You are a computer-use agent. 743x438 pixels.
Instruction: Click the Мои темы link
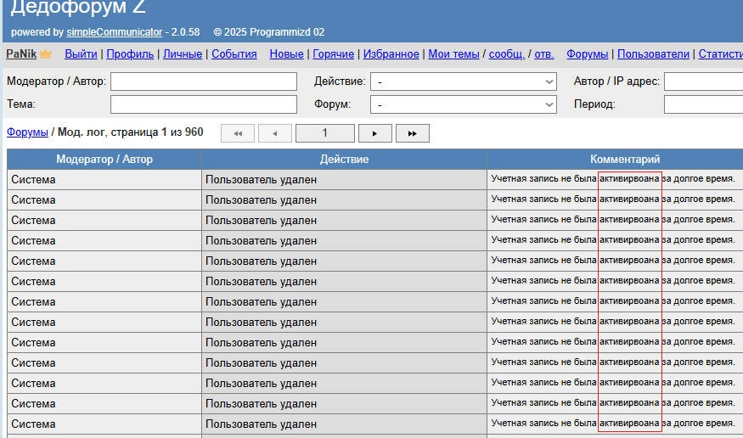coord(453,54)
